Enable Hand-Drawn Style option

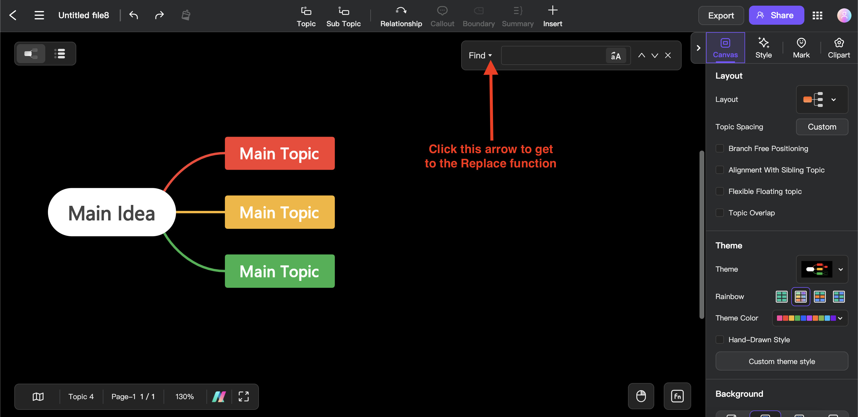(x=720, y=339)
